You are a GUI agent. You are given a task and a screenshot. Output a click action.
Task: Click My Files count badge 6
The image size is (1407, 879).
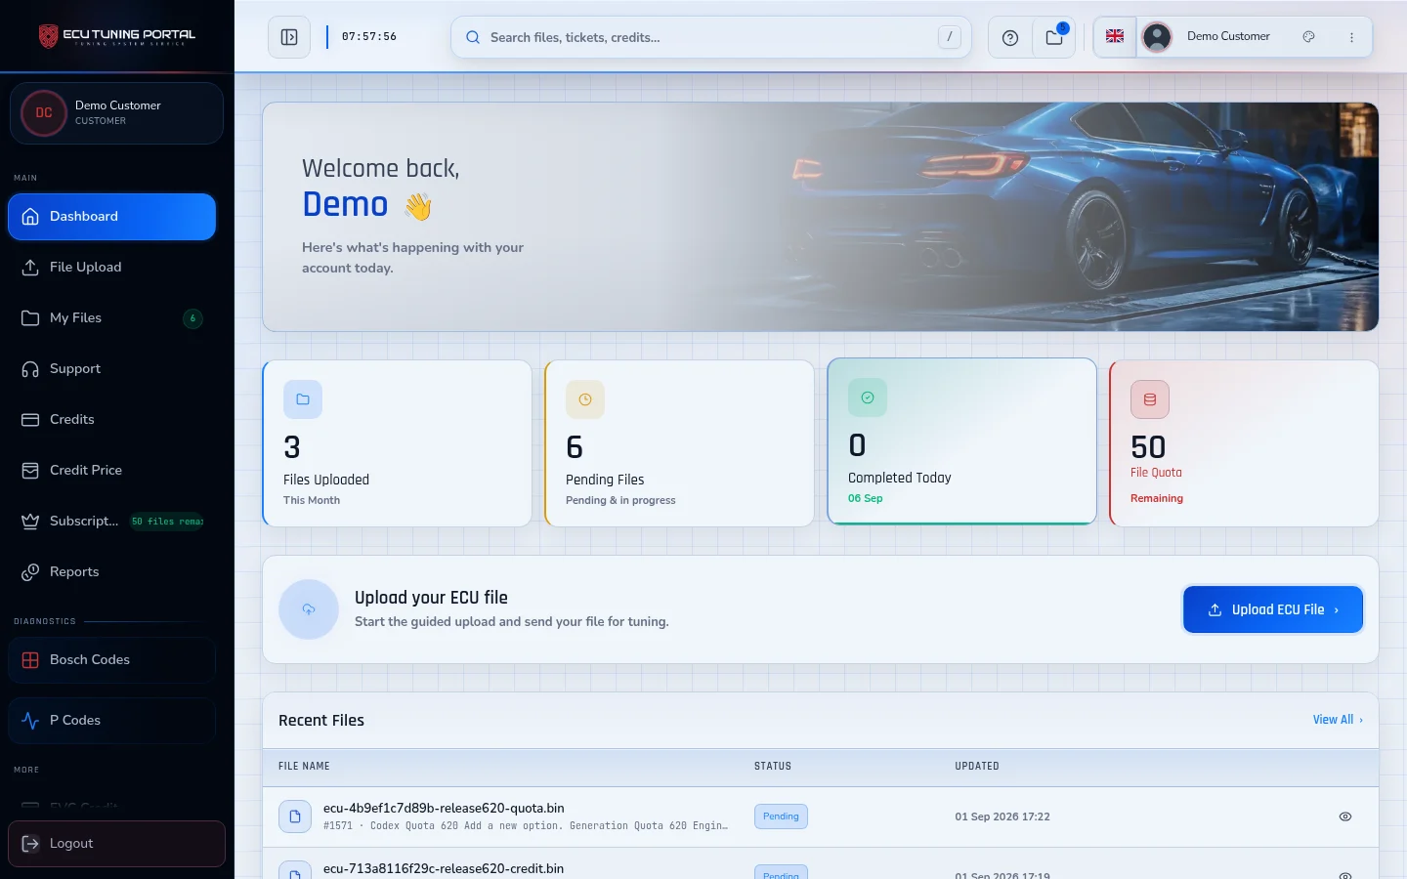point(192,318)
